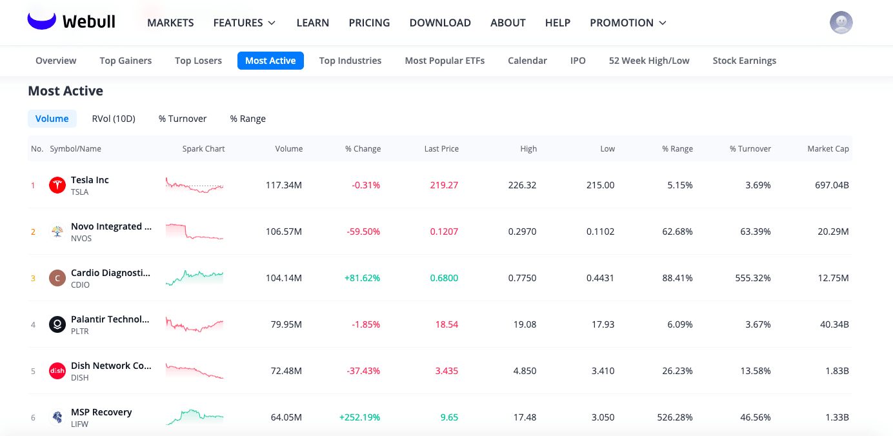Open the MSP Recovery stock name

click(x=101, y=412)
